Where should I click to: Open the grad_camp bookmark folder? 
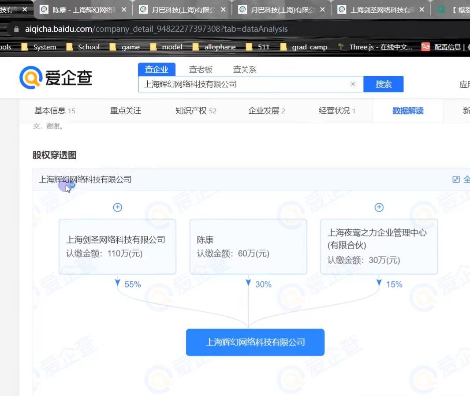click(304, 47)
